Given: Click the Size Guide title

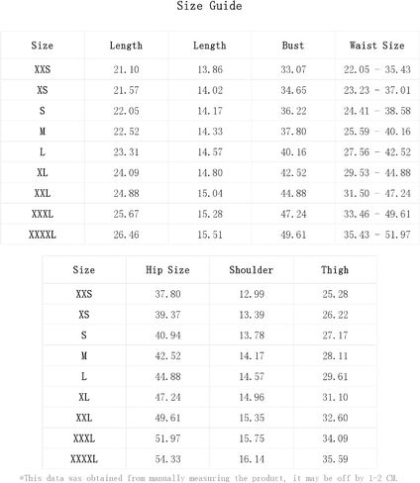Looking at the screenshot, I should [x=209, y=6].
